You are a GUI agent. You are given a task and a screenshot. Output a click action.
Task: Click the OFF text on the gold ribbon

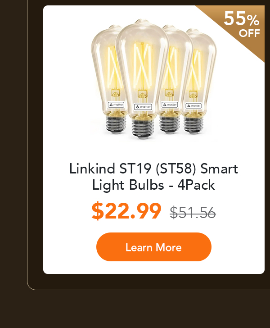pyautogui.click(x=249, y=33)
